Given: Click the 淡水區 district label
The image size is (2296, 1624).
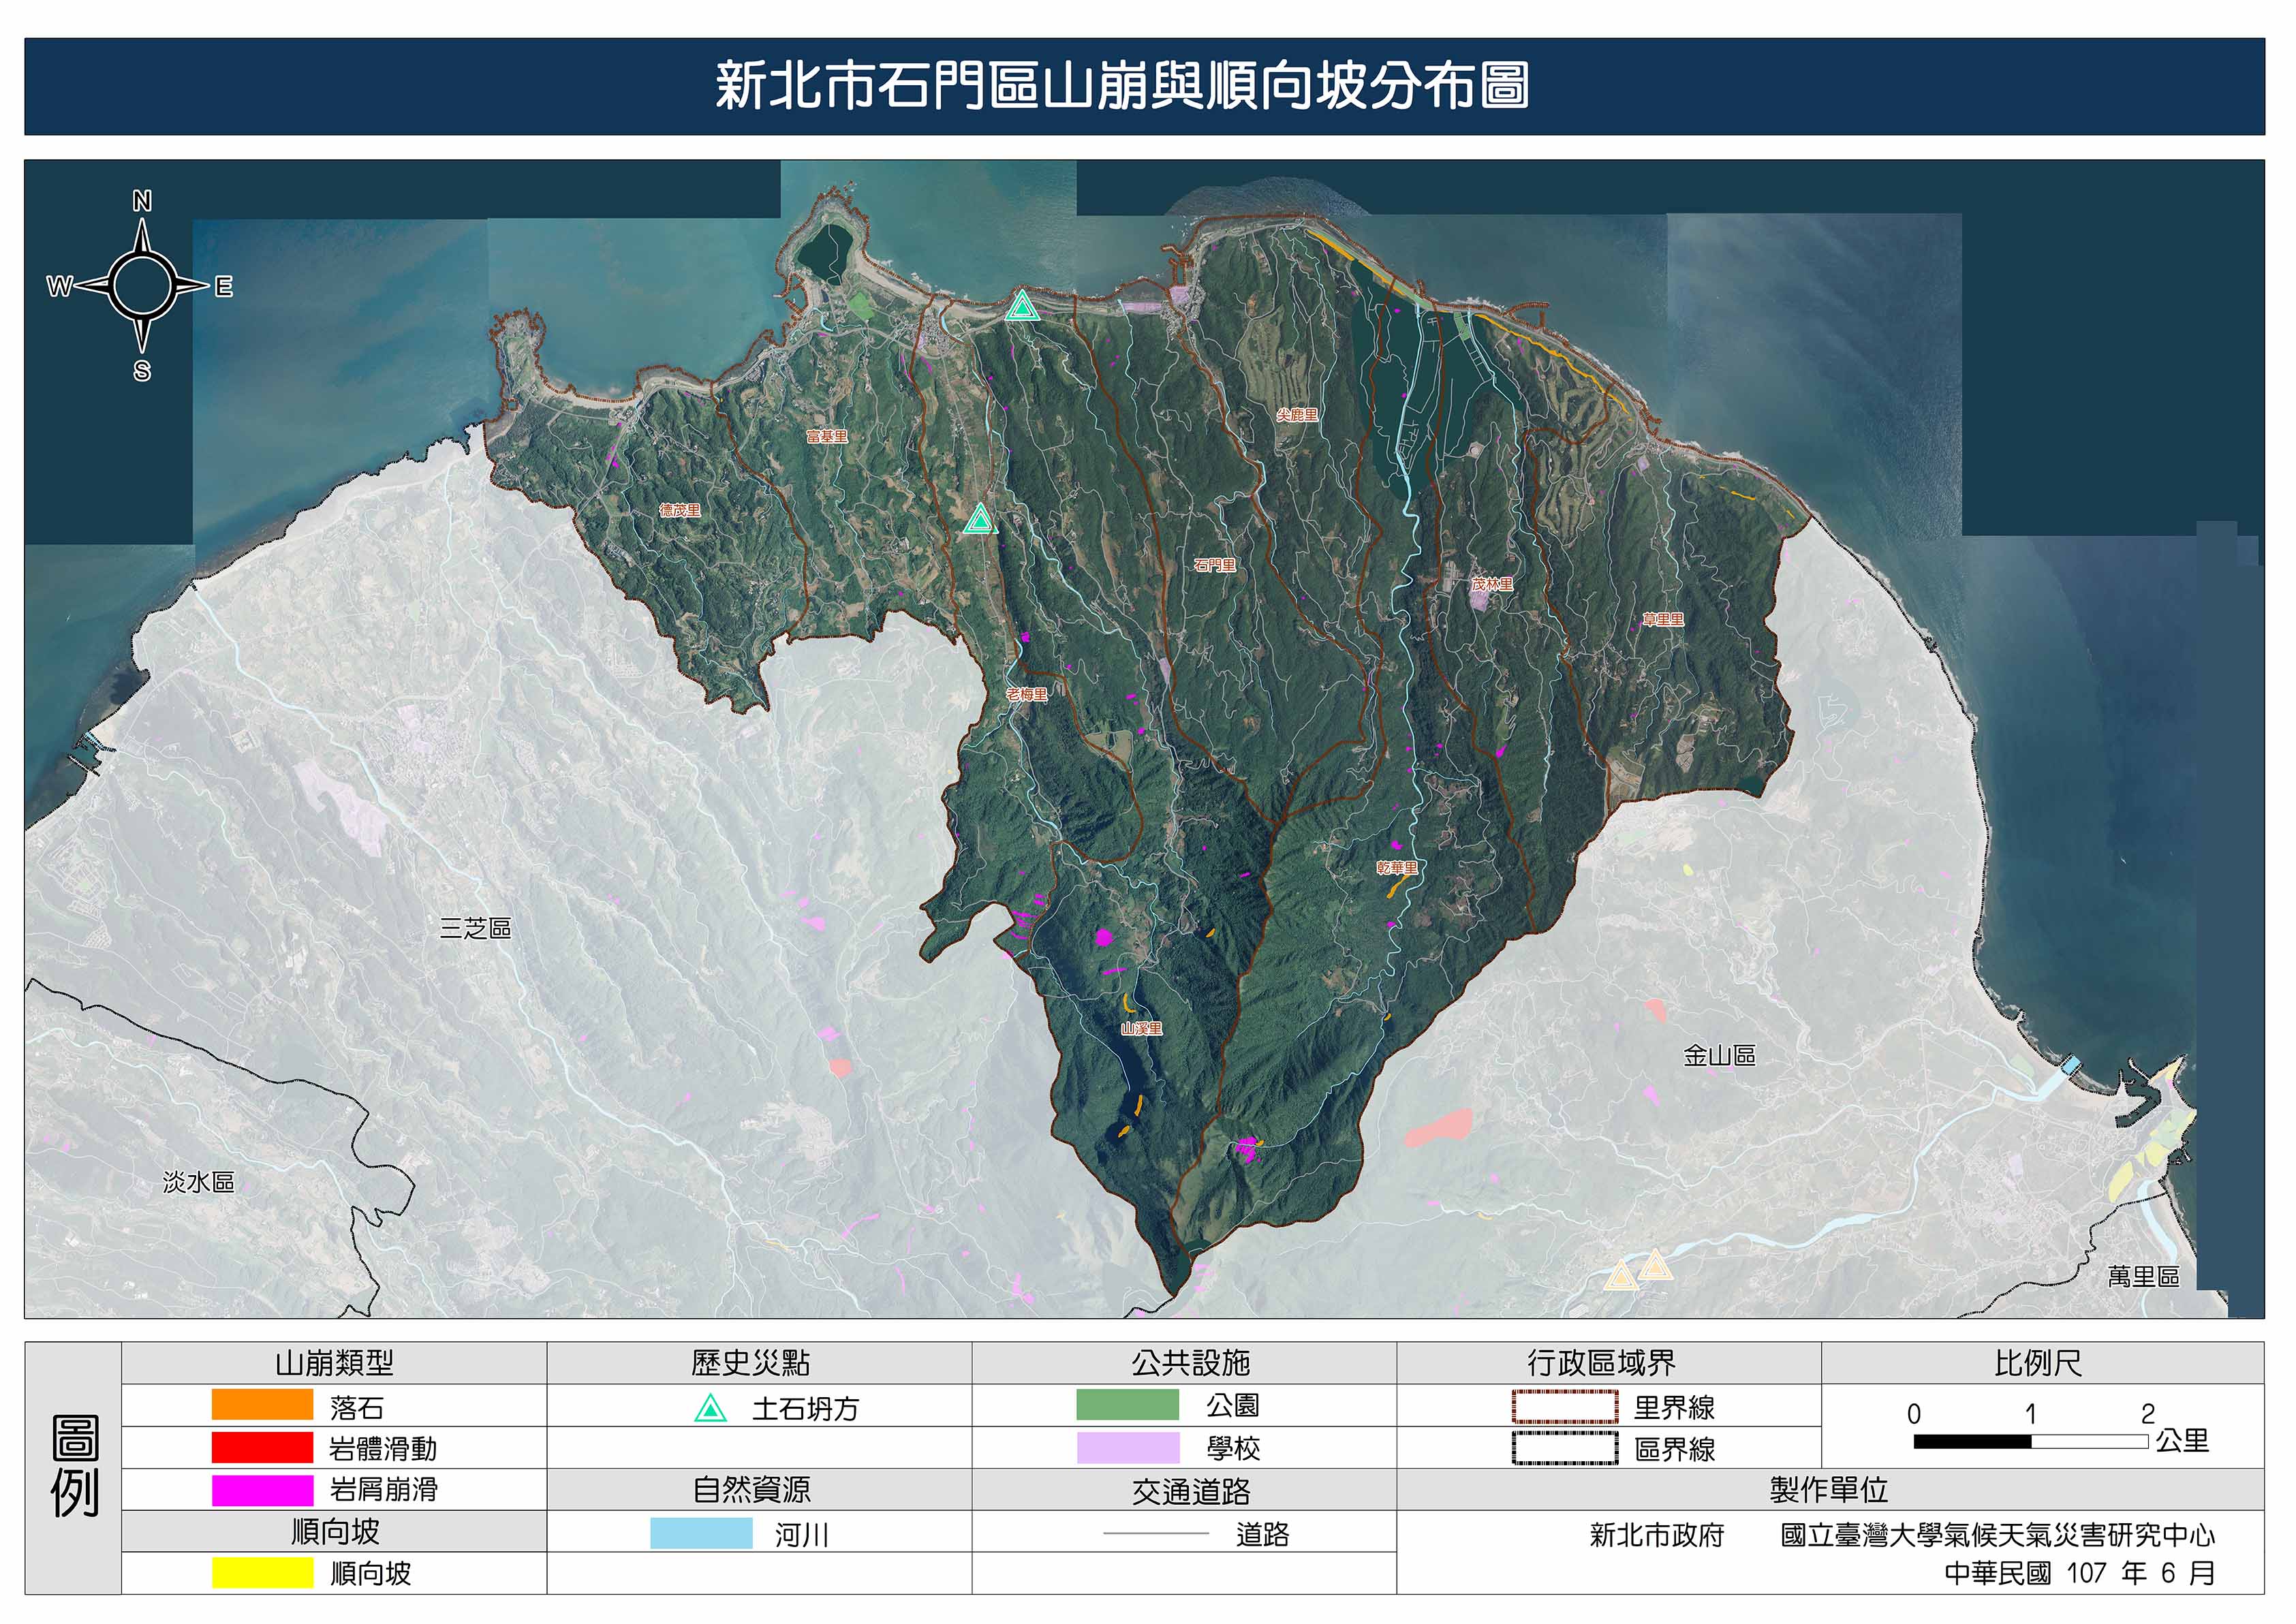Looking at the screenshot, I should click(x=198, y=1182).
